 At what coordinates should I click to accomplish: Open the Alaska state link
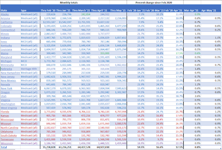(x=5, y=14)
